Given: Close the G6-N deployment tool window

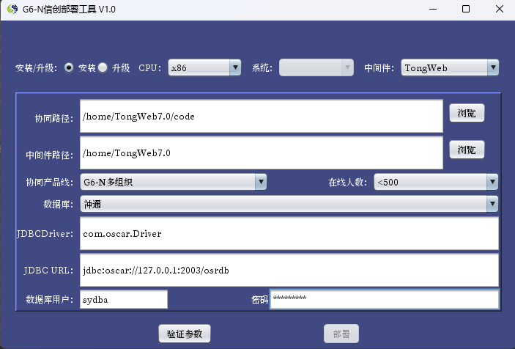Looking at the screenshot, I should [499, 10].
